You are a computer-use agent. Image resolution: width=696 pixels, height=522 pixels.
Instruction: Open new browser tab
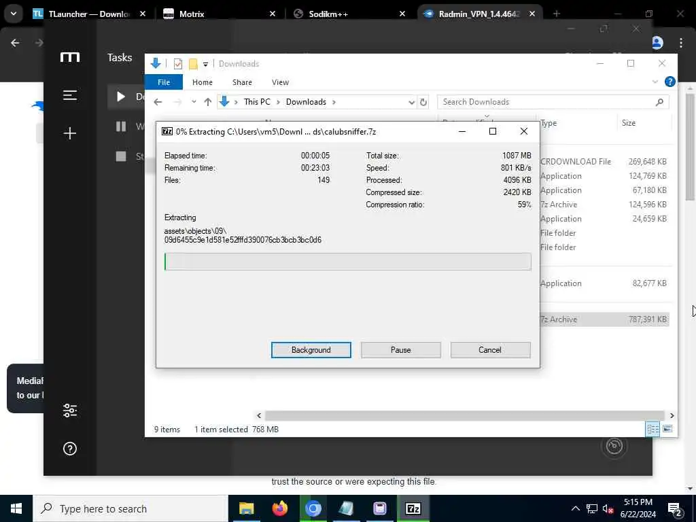point(556,14)
